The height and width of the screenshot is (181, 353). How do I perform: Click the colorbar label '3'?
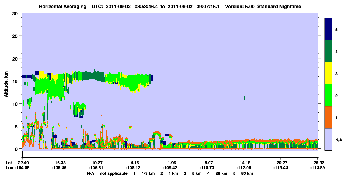tap(336, 74)
